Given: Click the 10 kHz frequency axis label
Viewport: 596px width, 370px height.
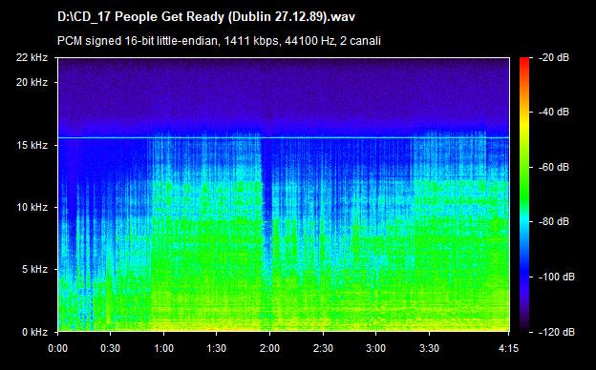Looking at the screenshot, I should tap(32, 207).
